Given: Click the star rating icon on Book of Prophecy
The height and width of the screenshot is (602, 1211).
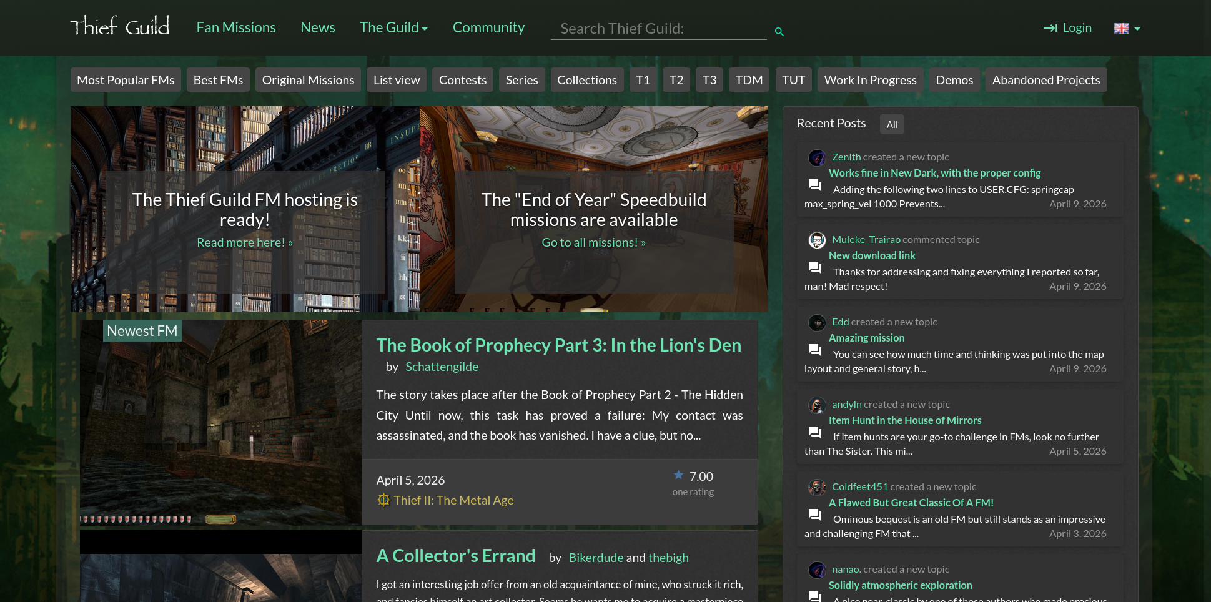Looking at the screenshot, I should click(x=678, y=476).
